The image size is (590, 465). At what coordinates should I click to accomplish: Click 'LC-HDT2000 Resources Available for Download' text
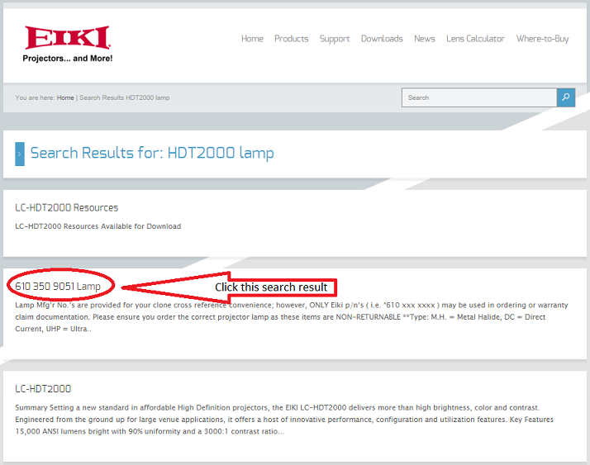(x=98, y=226)
